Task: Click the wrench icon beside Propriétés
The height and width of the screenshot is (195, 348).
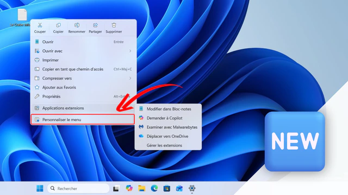Action: pyautogui.click(x=37, y=96)
